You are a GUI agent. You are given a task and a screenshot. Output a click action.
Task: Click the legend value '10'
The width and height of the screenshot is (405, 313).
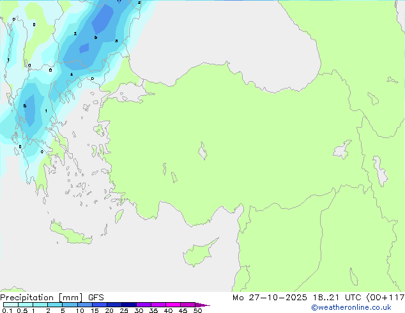click(80, 310)
